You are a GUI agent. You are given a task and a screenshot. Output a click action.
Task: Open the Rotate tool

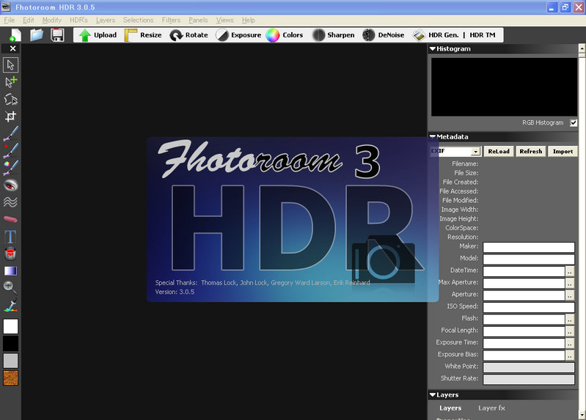pos(188,35)
